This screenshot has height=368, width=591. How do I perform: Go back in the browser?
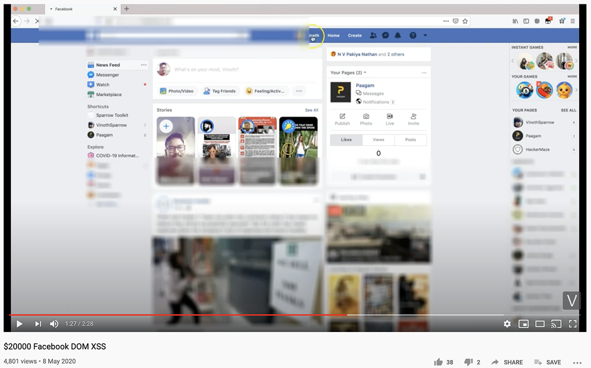coord(16,21)
